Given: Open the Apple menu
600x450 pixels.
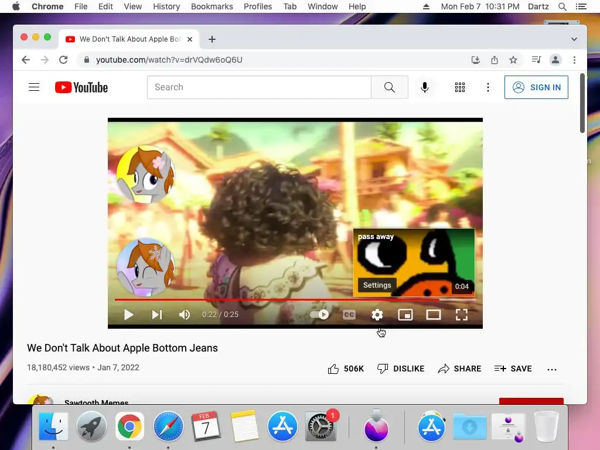Looking at the screenshot, I should click(16, 6).
